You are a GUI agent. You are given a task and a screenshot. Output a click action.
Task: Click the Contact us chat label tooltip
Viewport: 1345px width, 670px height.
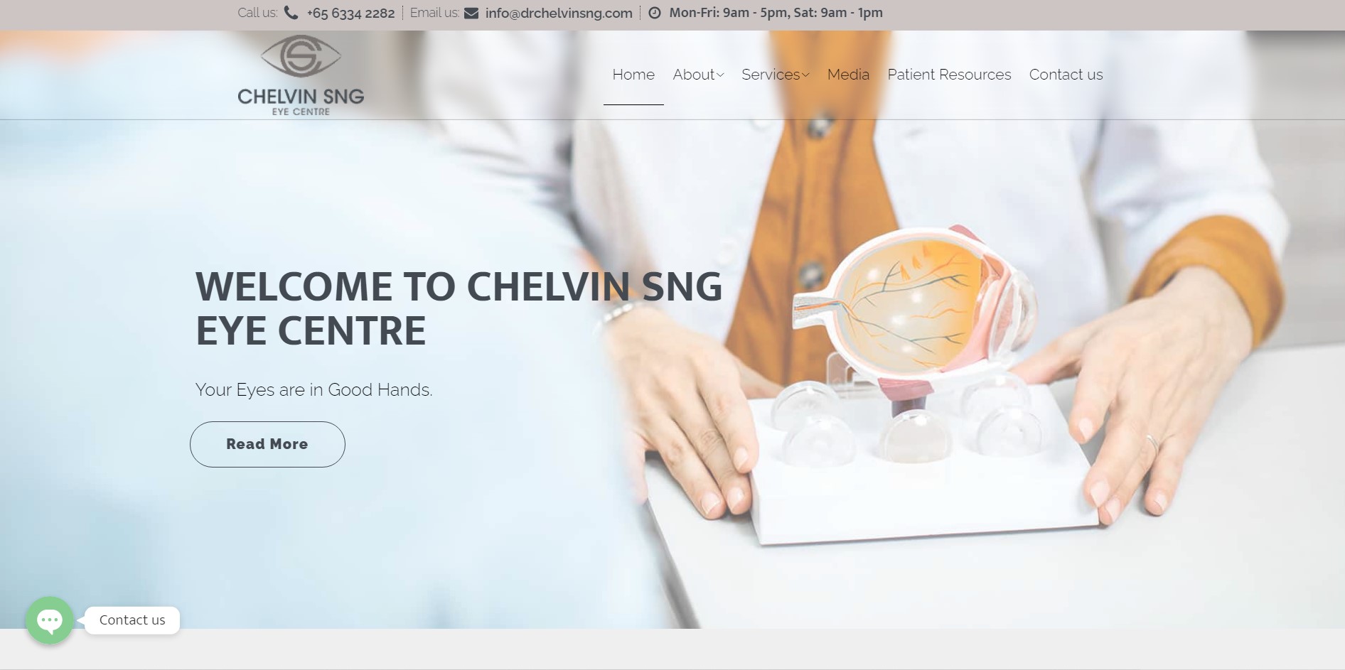click(x=132, y=620)
